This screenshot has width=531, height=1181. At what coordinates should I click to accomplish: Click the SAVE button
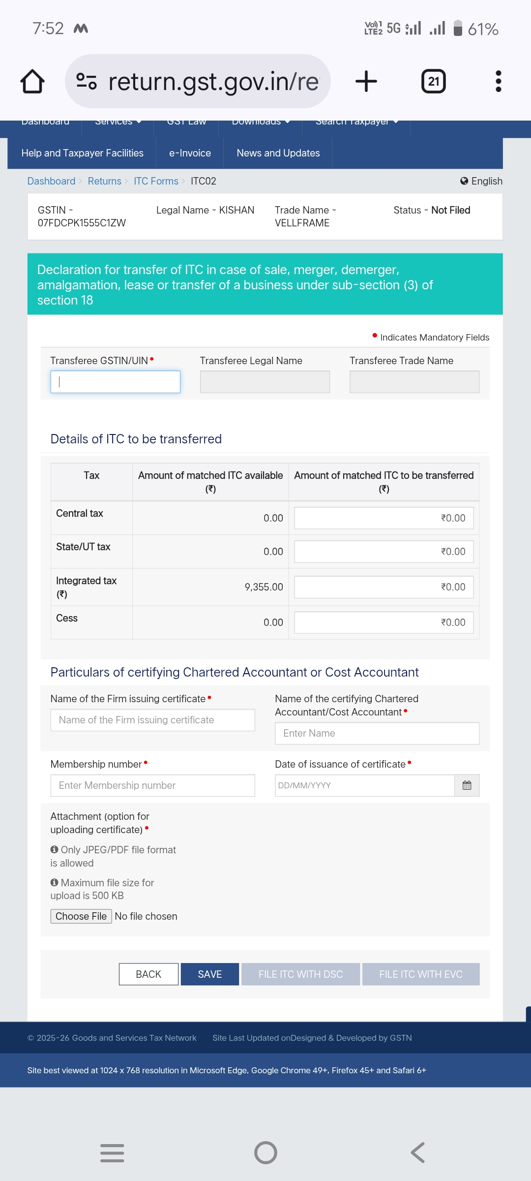pyautogui.click(x=210, y=974)
